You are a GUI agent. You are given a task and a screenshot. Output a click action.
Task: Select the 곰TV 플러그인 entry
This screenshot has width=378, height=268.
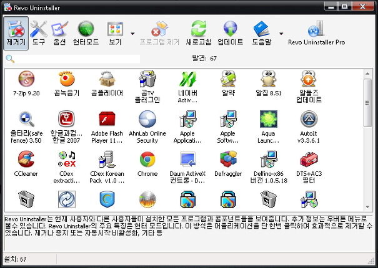pos(147,87)
